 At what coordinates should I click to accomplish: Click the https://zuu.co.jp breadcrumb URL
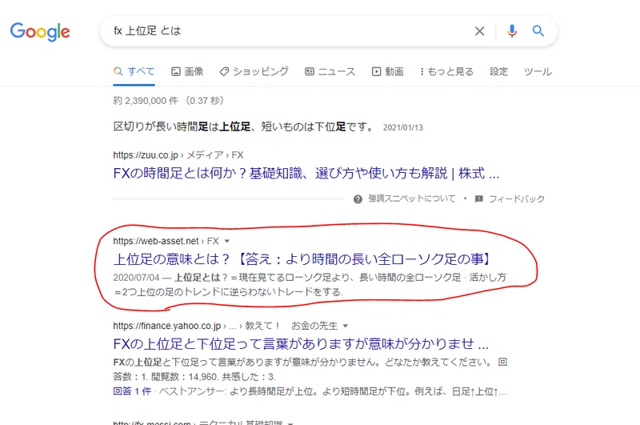point(146,155)
